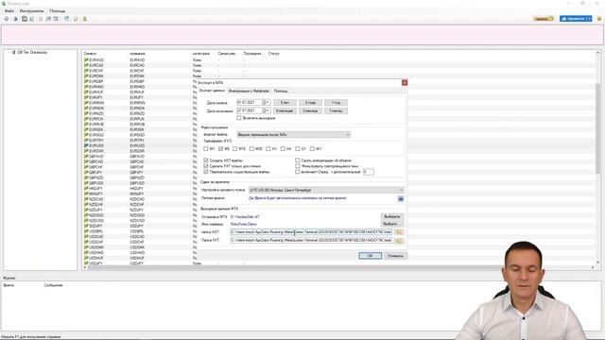Toggle 'Создать HST файлы' checkbox
The height and width of the screenshot is (340, 605).
pyautogui.click(x=206, y=161)
